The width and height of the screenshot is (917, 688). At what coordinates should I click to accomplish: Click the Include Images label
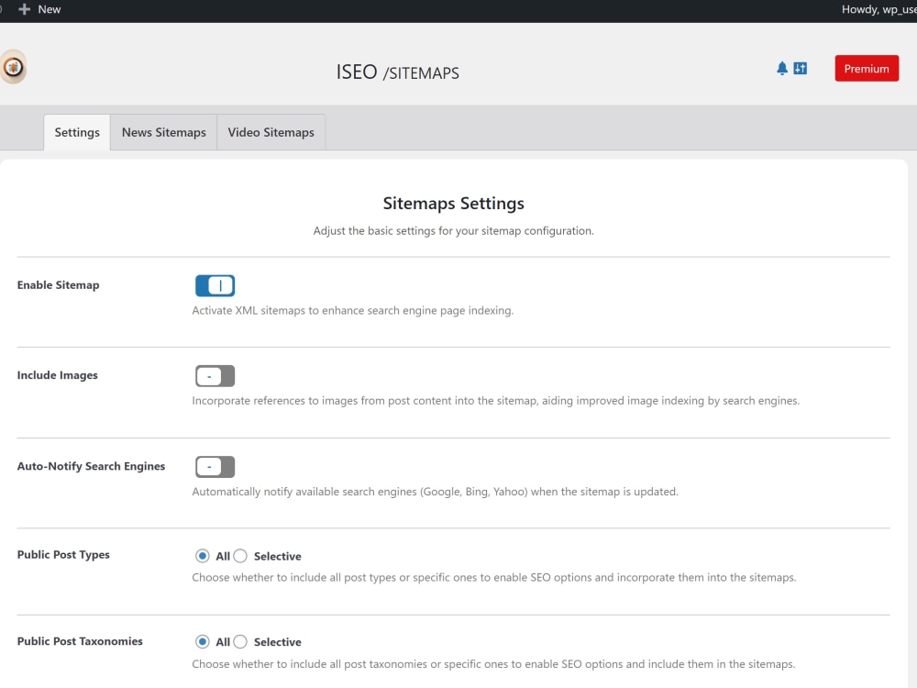[x=57, y=375]
